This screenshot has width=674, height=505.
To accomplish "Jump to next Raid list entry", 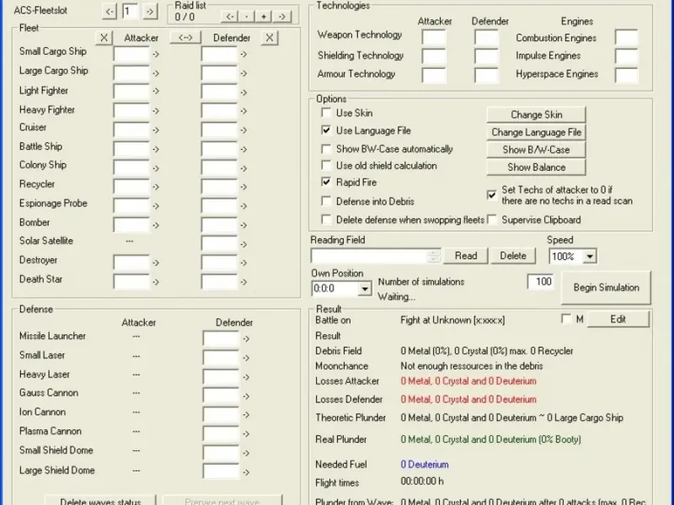I will pyautogui.click(x=282, y=17).
